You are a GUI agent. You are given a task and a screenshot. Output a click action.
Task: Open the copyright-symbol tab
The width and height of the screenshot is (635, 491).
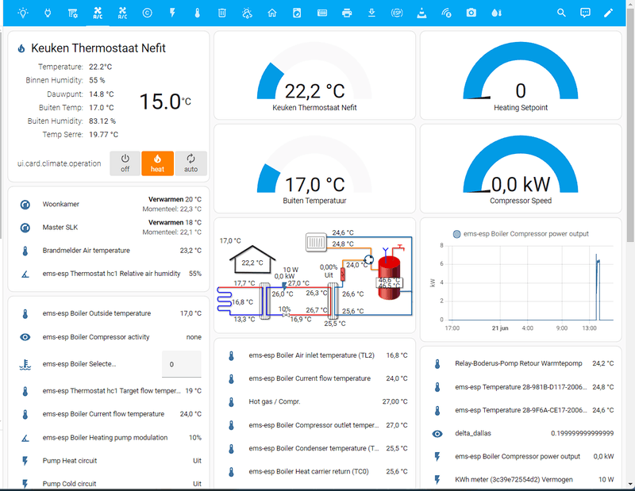pyautogui.click(x=148, y=13)
